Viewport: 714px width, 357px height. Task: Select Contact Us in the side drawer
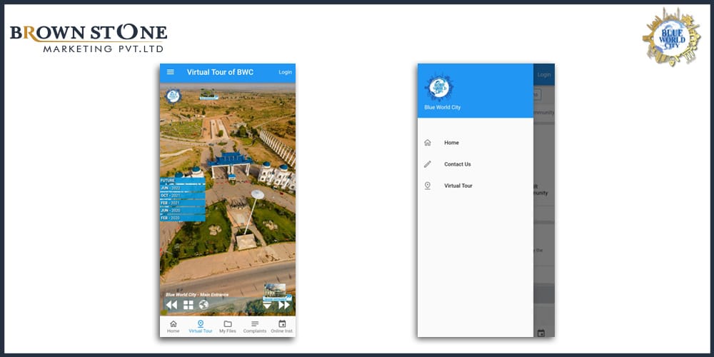pos(476,164)
